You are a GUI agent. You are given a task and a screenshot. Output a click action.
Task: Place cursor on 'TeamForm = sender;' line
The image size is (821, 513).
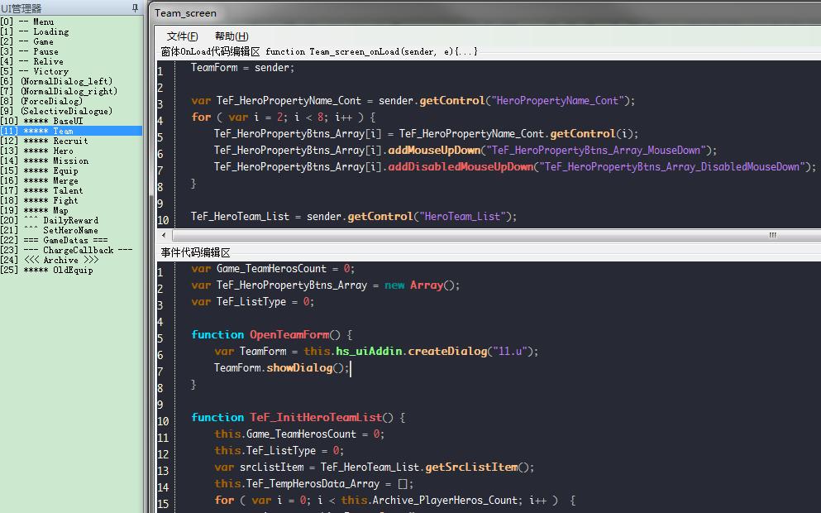242,68
